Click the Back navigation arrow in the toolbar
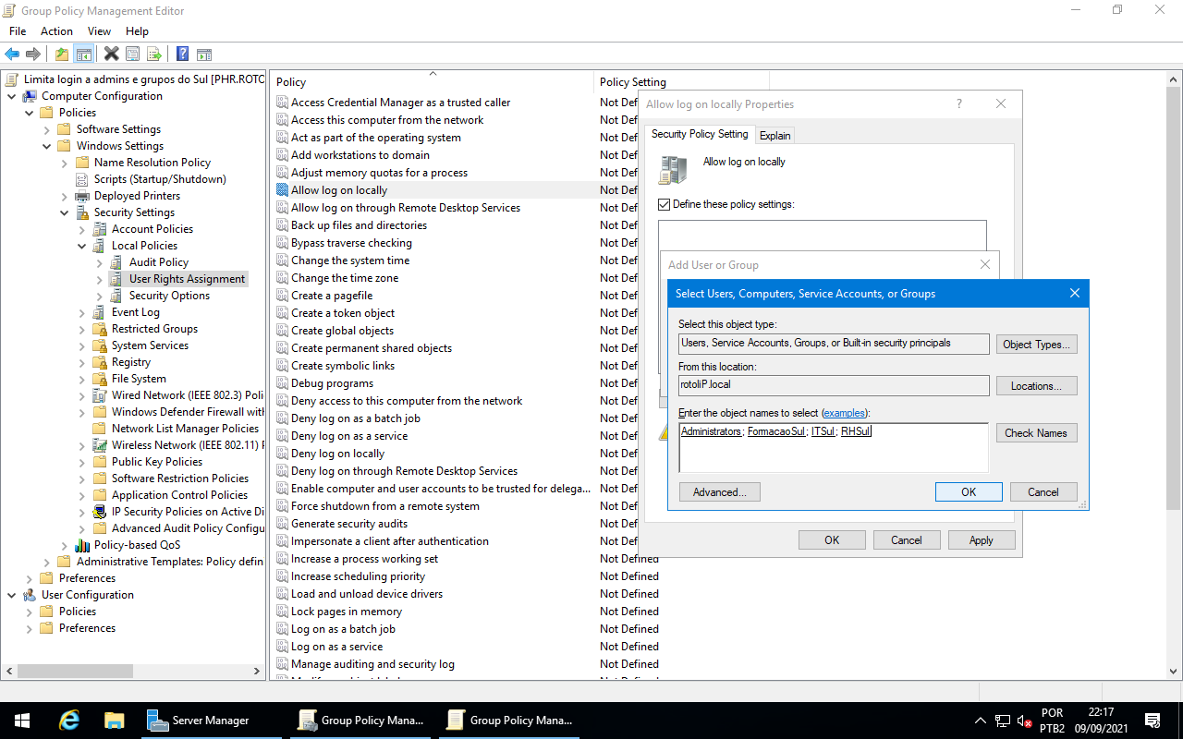This screenshot has height=739, width=1183. click(11, 54)
